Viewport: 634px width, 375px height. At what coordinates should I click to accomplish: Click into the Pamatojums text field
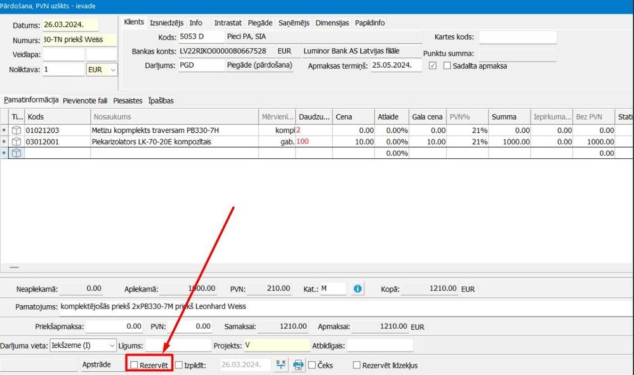[343, 307]
